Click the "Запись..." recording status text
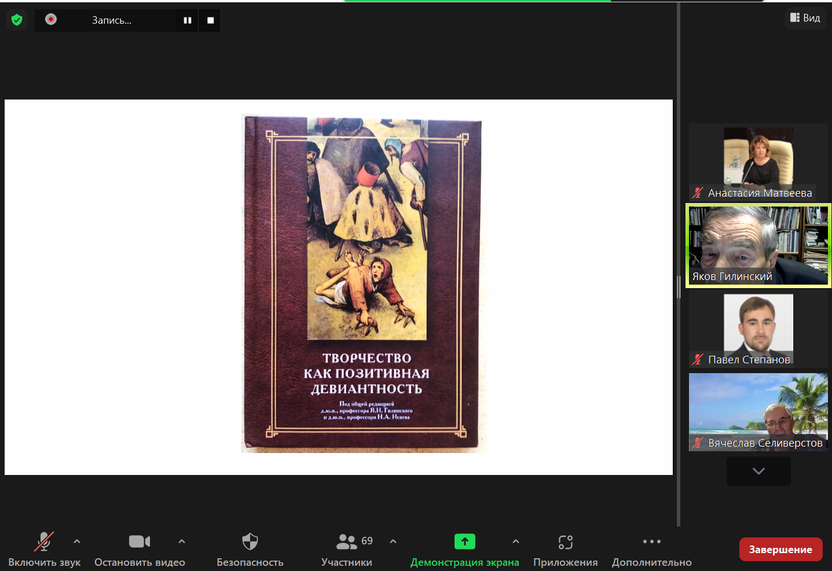 point(112,20)
